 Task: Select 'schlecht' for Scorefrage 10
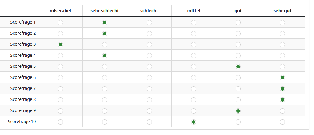click(149, 122)
